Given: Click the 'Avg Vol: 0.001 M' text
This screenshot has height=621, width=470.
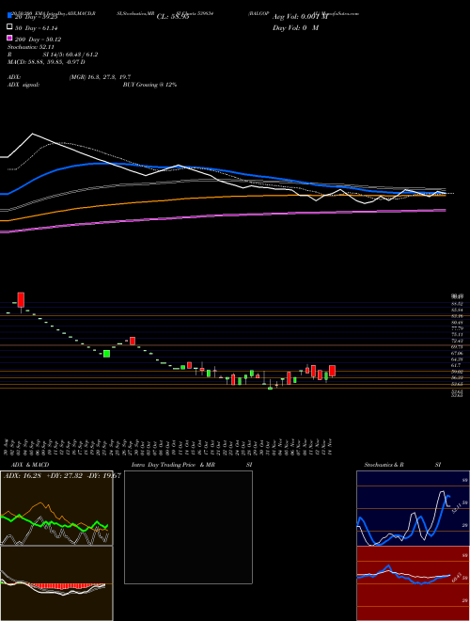Looking at the screenshot, I should (x=301, y=17).
